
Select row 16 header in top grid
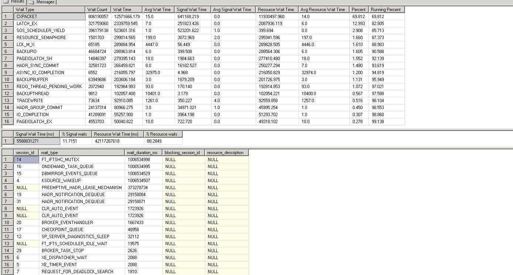pos(7,122)
